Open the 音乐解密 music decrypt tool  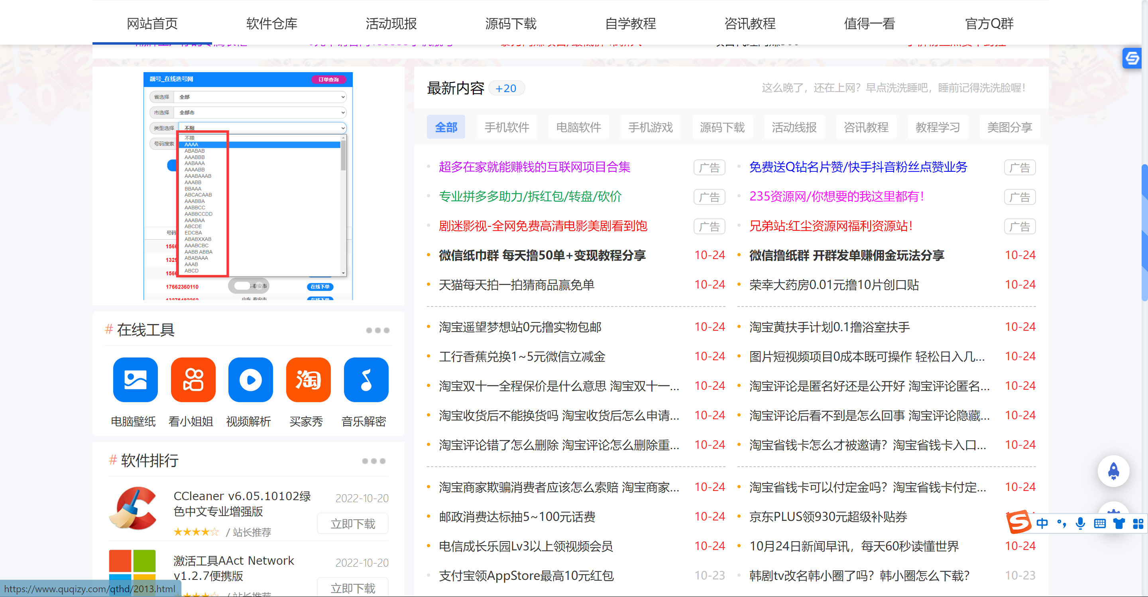click(x=366, y=379)
